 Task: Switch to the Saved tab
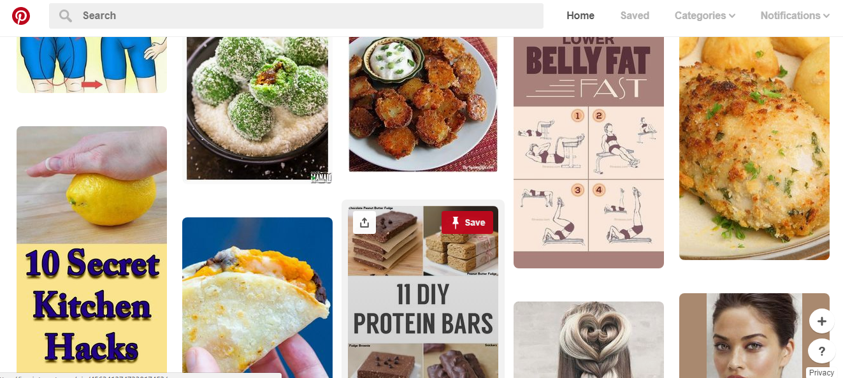pyautogui.click(x=635, y=16)
